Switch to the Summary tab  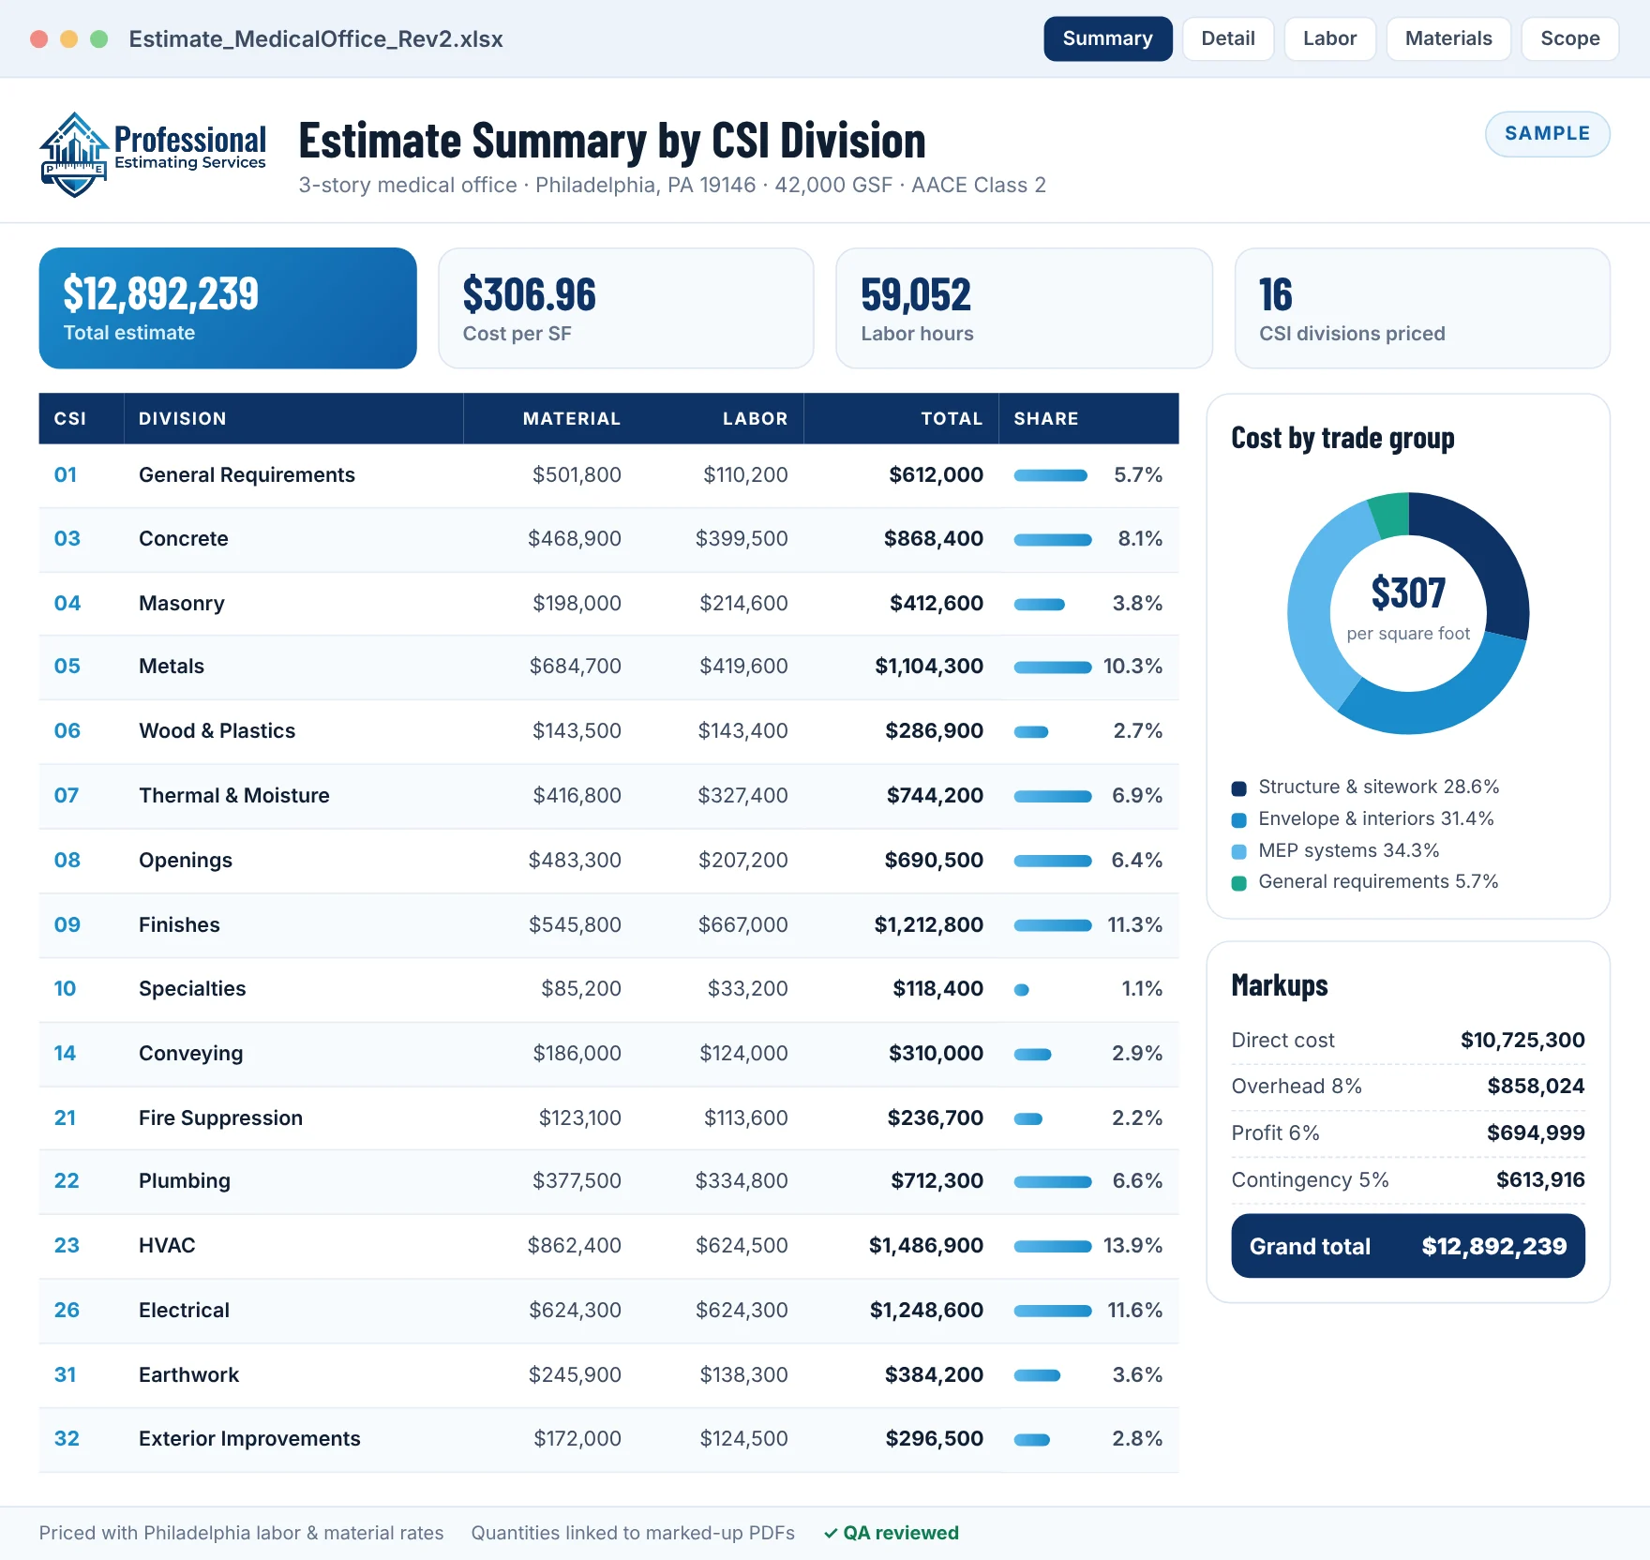tap(1107, 38)
